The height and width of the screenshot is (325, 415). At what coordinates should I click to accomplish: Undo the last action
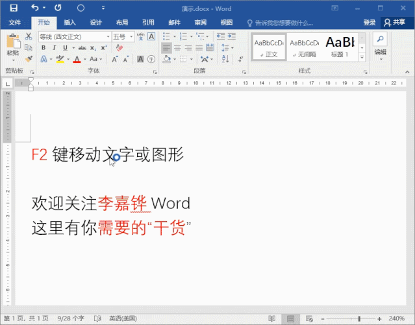[35, 8]
